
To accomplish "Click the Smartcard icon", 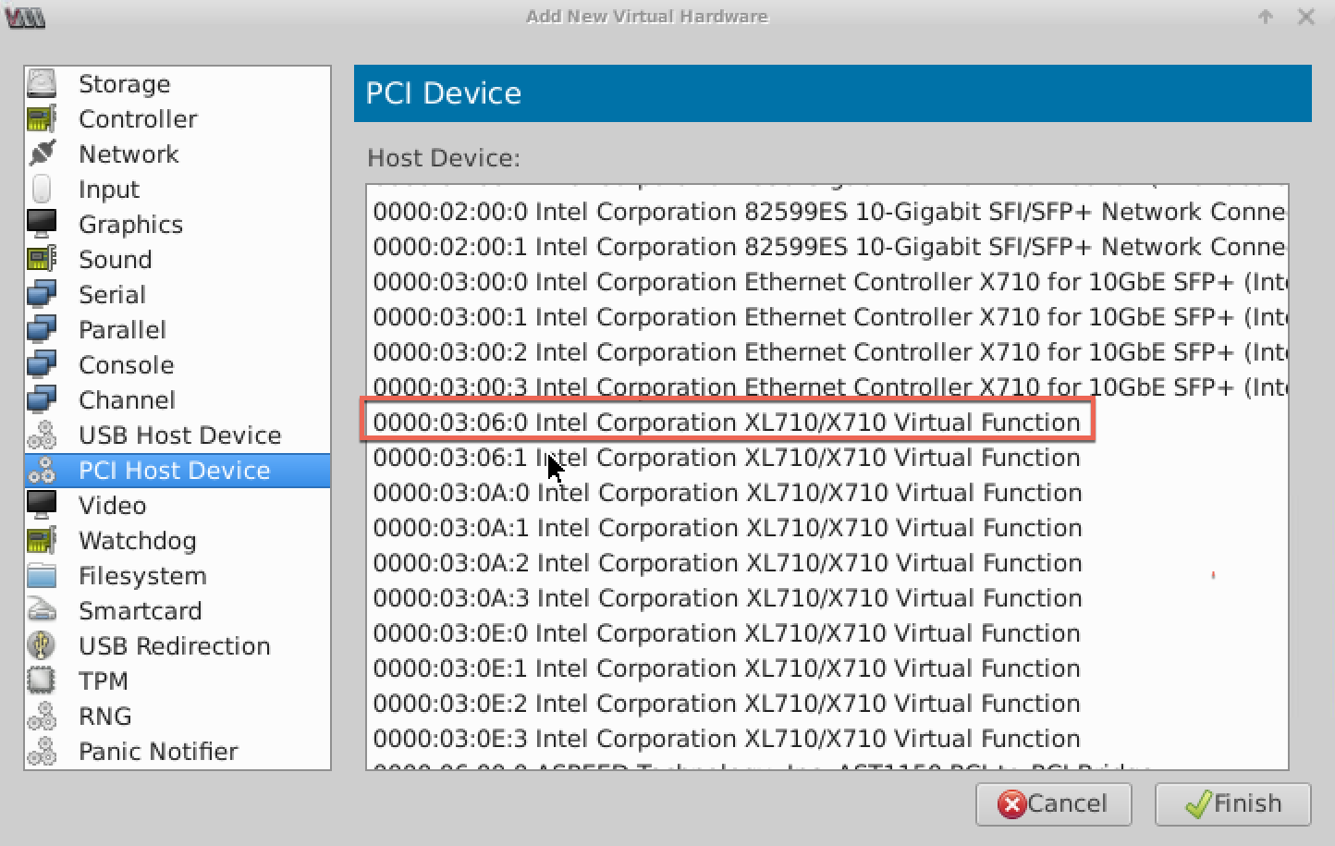I will (42, 610).
